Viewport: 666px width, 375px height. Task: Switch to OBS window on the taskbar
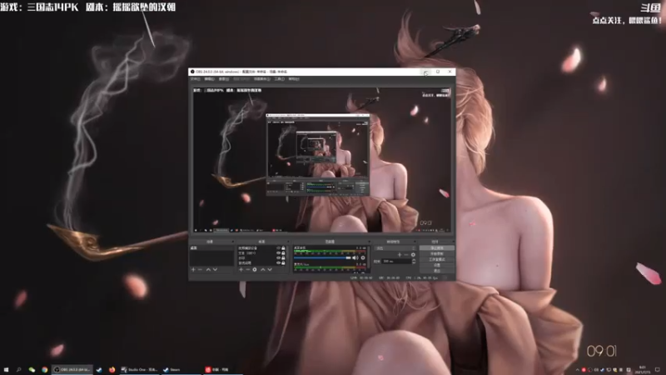point(72,369)
